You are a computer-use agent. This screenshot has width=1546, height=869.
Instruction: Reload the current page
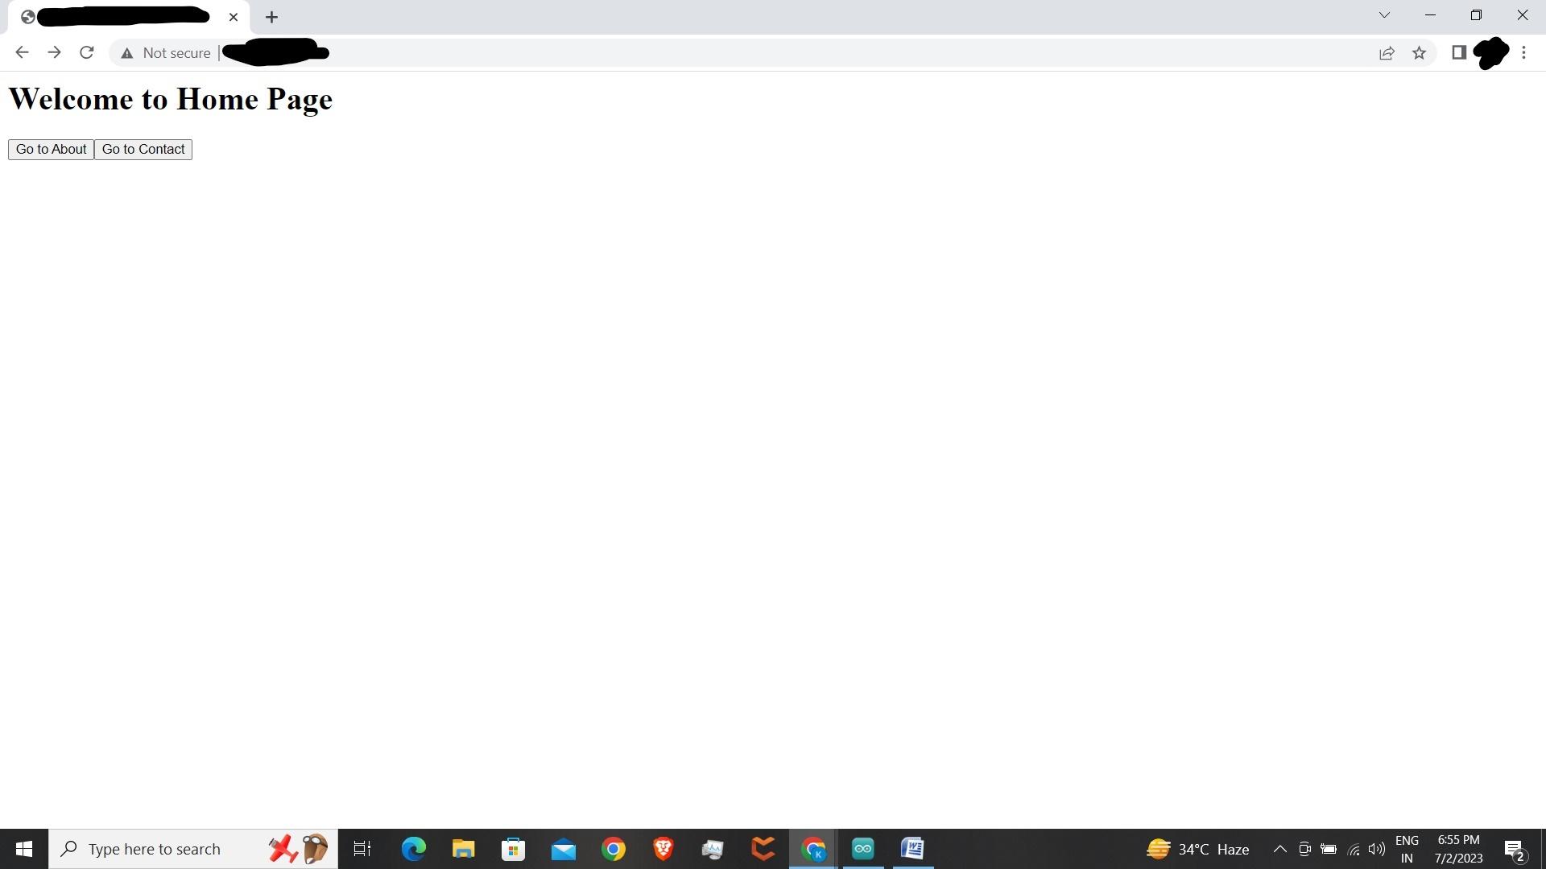(x=87, y=53)
